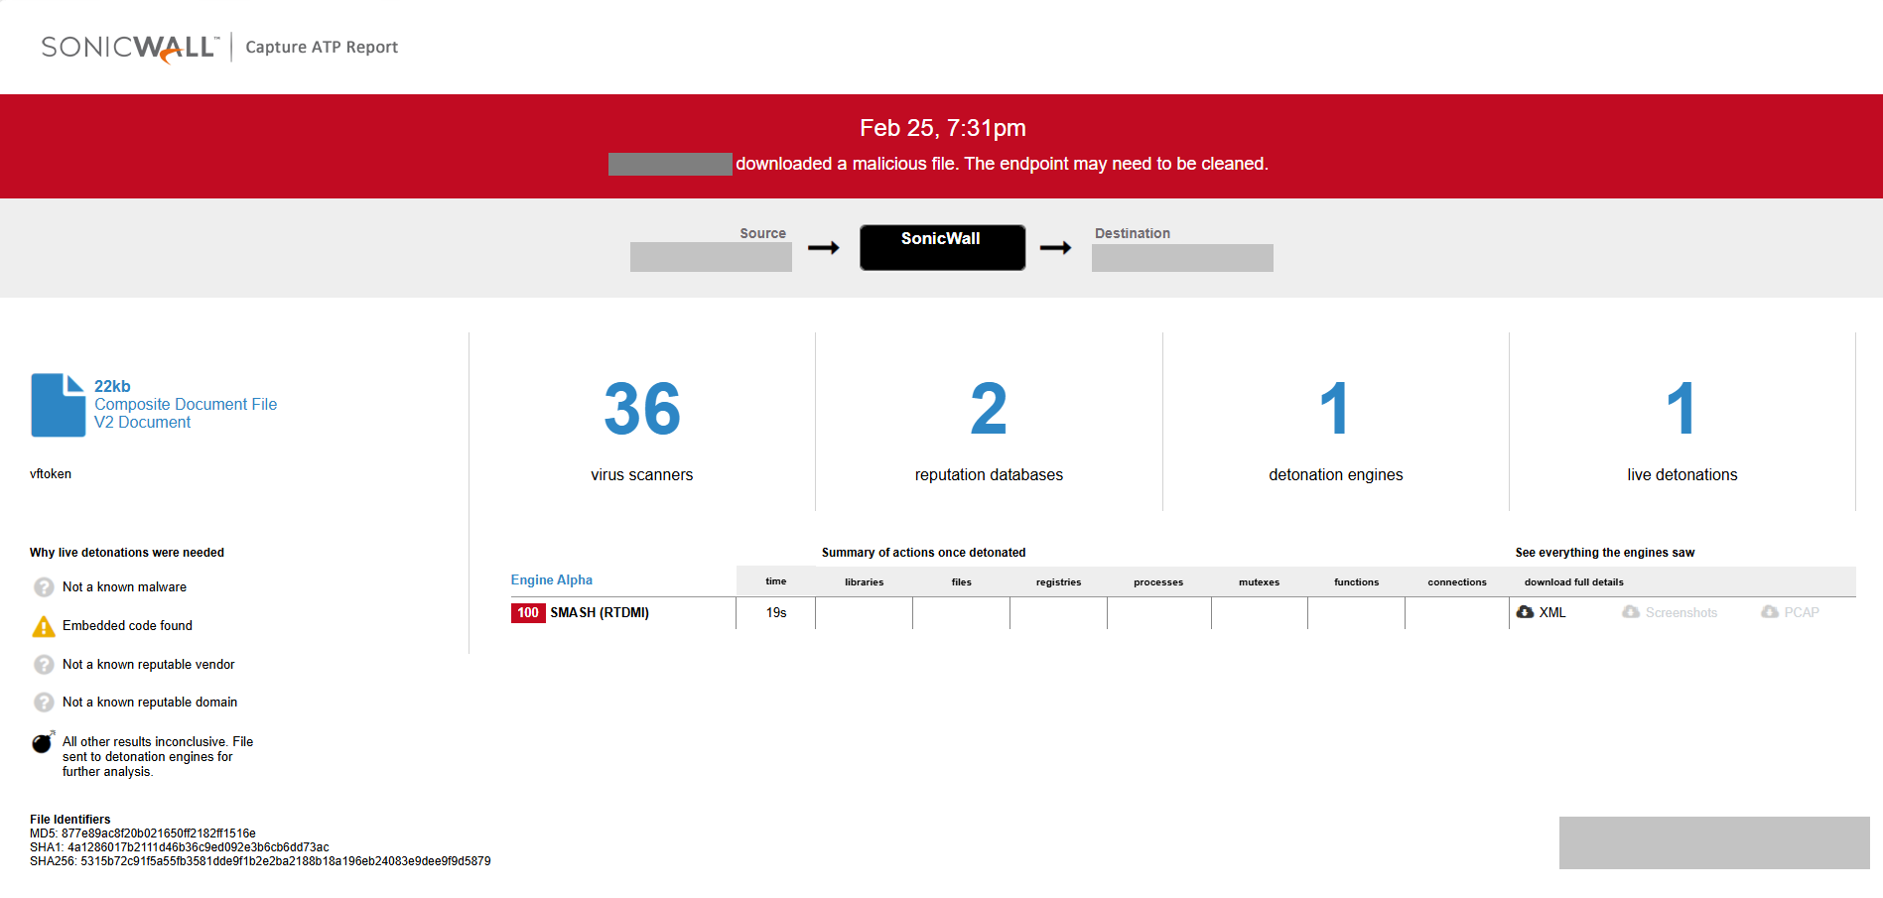Click the libraries column header

point(865,582)
